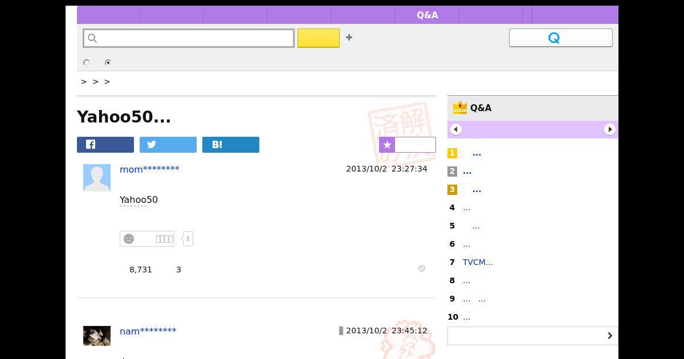This screenshot has height=359, width=684.
Task: Click the 2013/10/2 23:27:34 timestamp
Action: (386, 169)
